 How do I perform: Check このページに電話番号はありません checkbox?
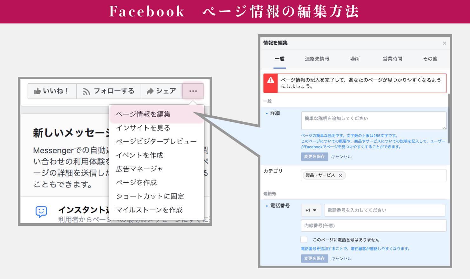tap(304, 239)
